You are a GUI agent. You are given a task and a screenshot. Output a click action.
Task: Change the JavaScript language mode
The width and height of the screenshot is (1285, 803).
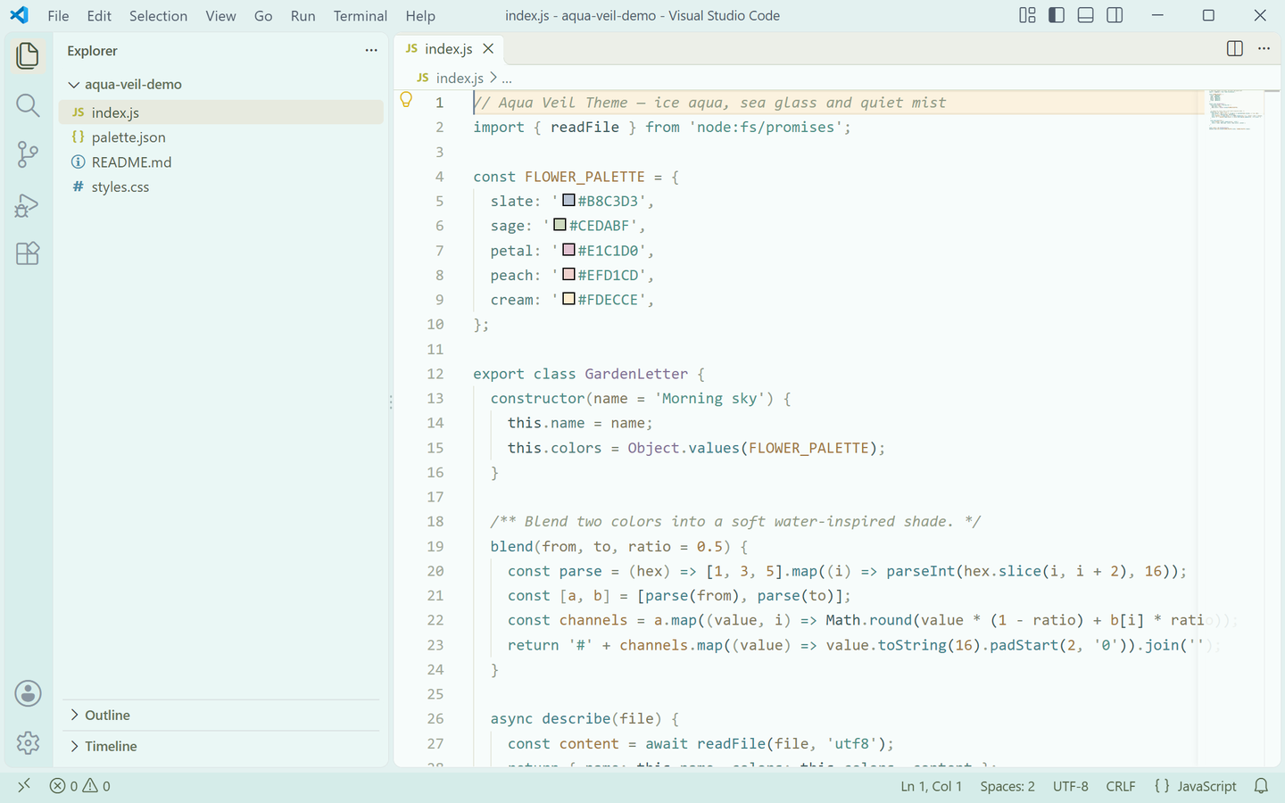click(1196, 786)
